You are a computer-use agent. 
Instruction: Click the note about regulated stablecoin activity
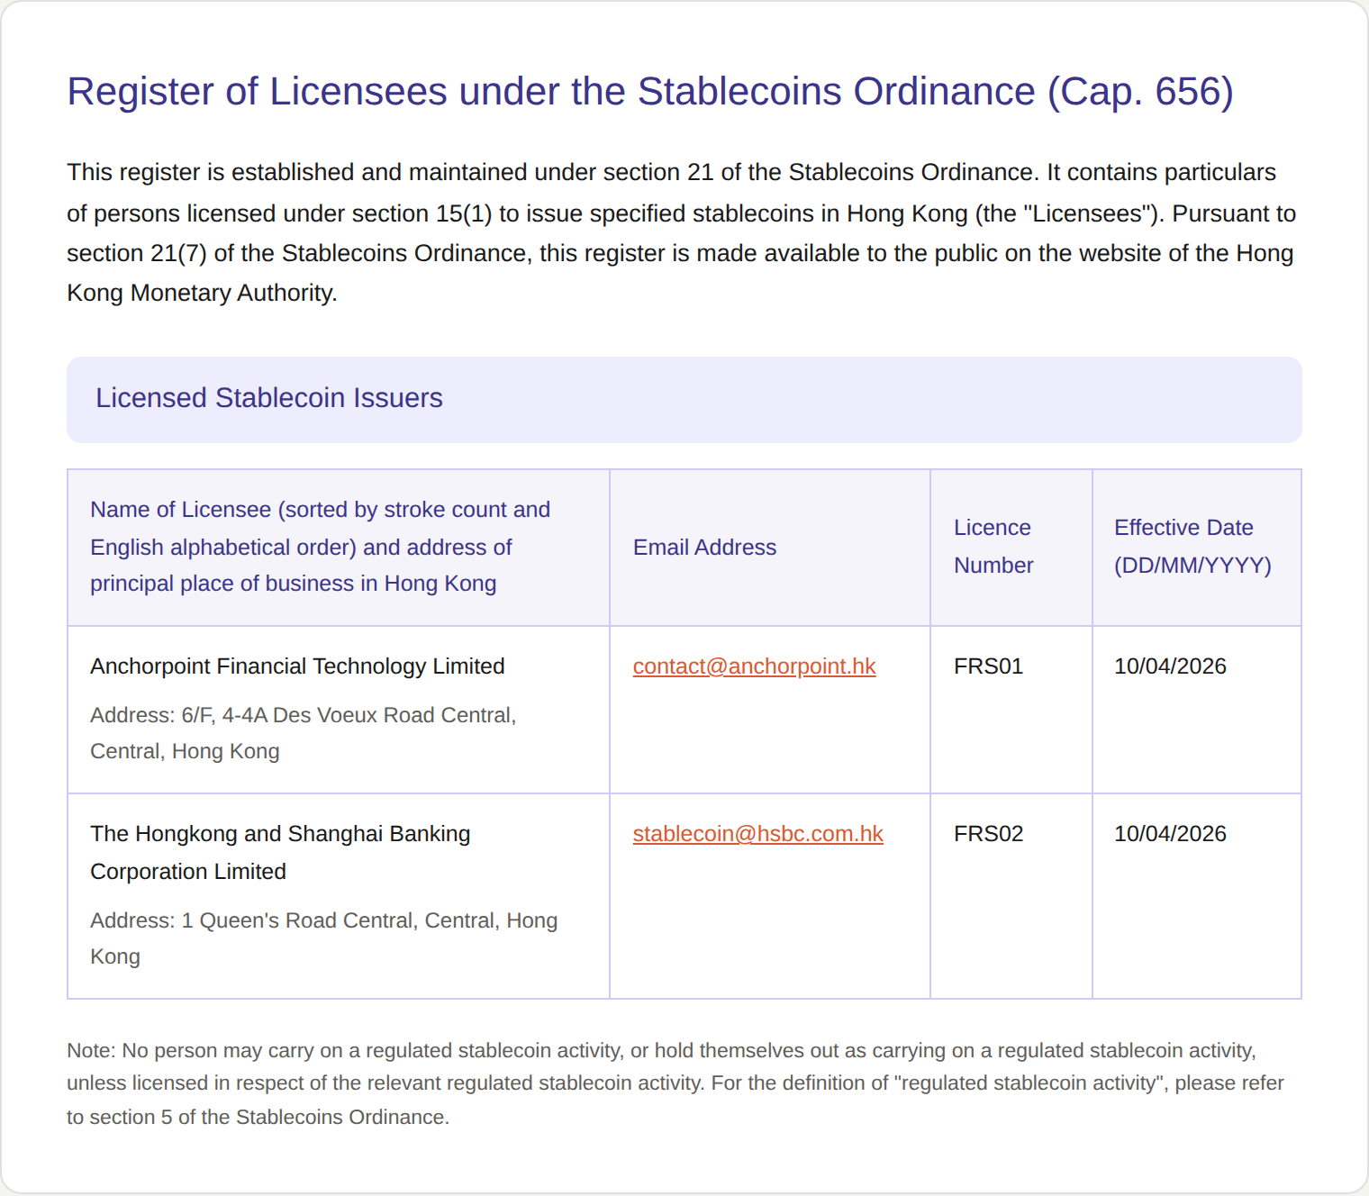pyautogui.click(x=675, y=1083)
